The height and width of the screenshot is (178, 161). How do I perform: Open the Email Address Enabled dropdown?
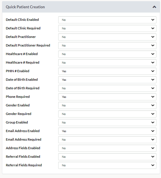coord(107,131)
